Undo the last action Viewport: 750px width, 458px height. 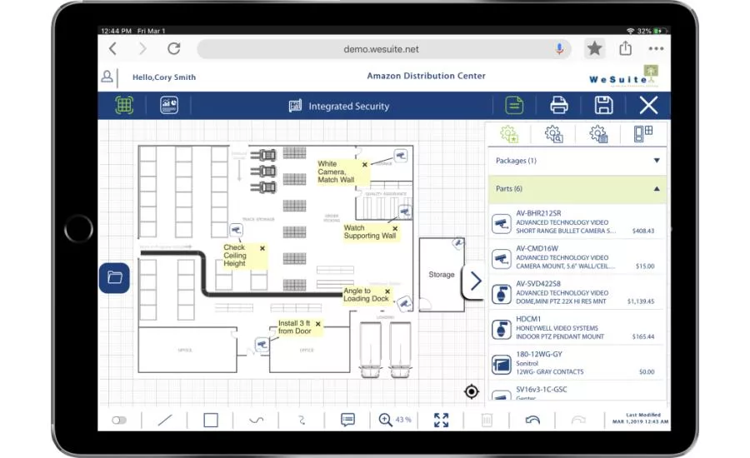tap(532, 420)
